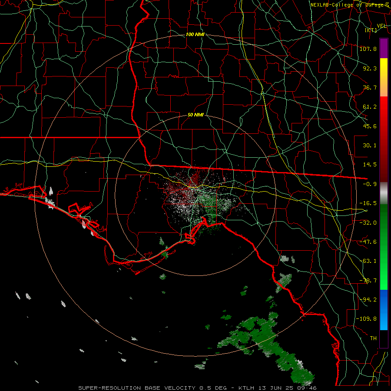
Task: Select the 14.5 scale value
Action: click(370, 165)
